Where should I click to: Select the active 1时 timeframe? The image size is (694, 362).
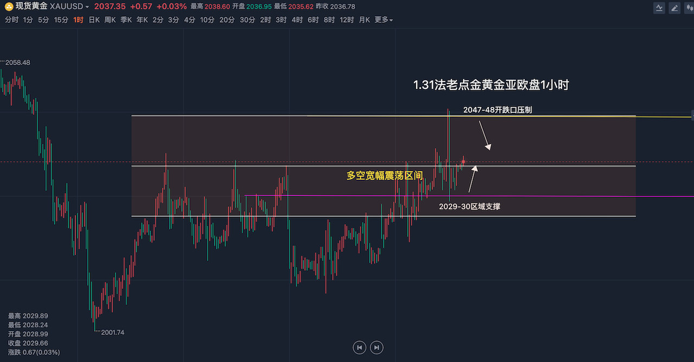[x=79, y=20]
